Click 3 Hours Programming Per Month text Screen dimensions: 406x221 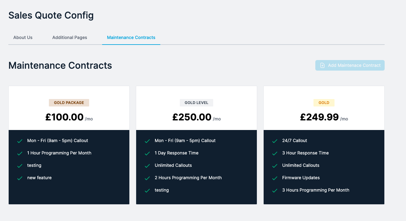(316, 190)
